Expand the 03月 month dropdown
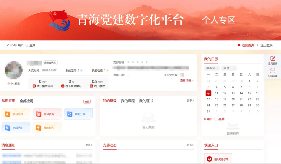The width and height of the screenshot is (281, 164). point(229,68)
